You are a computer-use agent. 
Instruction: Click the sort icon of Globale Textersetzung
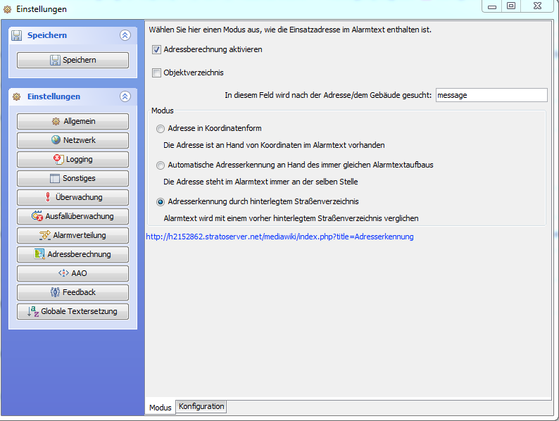pos(32,311)
